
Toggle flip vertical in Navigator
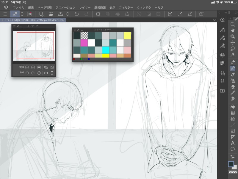coord(52,73)
